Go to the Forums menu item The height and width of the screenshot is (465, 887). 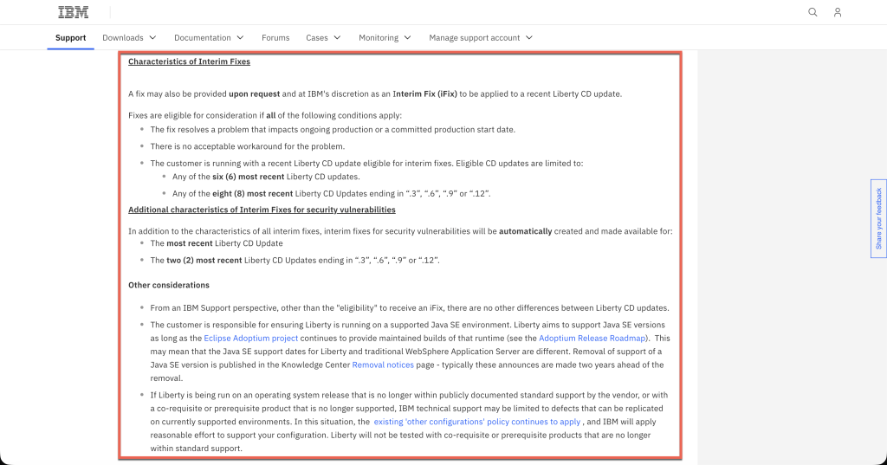[275, 38]
